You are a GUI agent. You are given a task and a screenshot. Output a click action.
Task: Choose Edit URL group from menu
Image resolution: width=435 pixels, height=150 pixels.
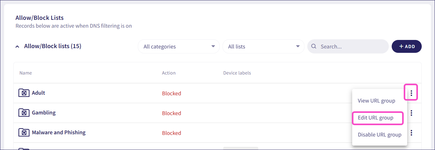(376, 118)
